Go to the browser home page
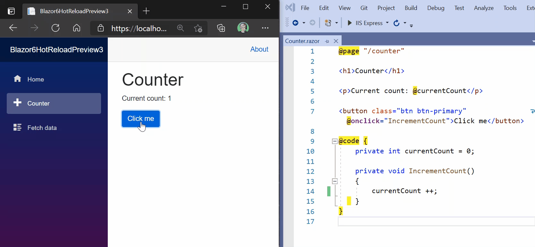Image resolution: width=535 pixels, height=247 pixels. (x=77, y=28)
